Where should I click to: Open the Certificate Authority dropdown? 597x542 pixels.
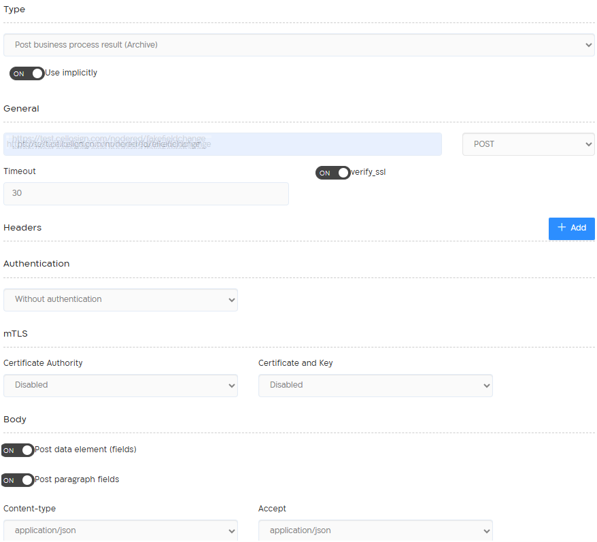(x=120, y=386)
